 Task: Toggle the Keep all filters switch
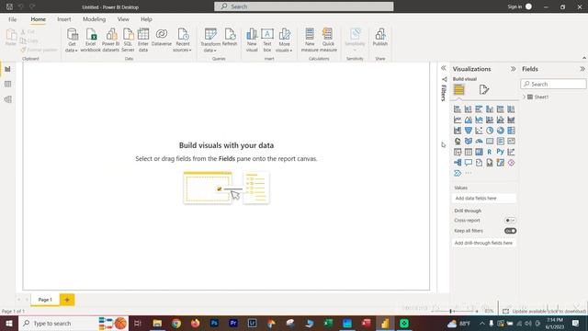tap(510, 231)
